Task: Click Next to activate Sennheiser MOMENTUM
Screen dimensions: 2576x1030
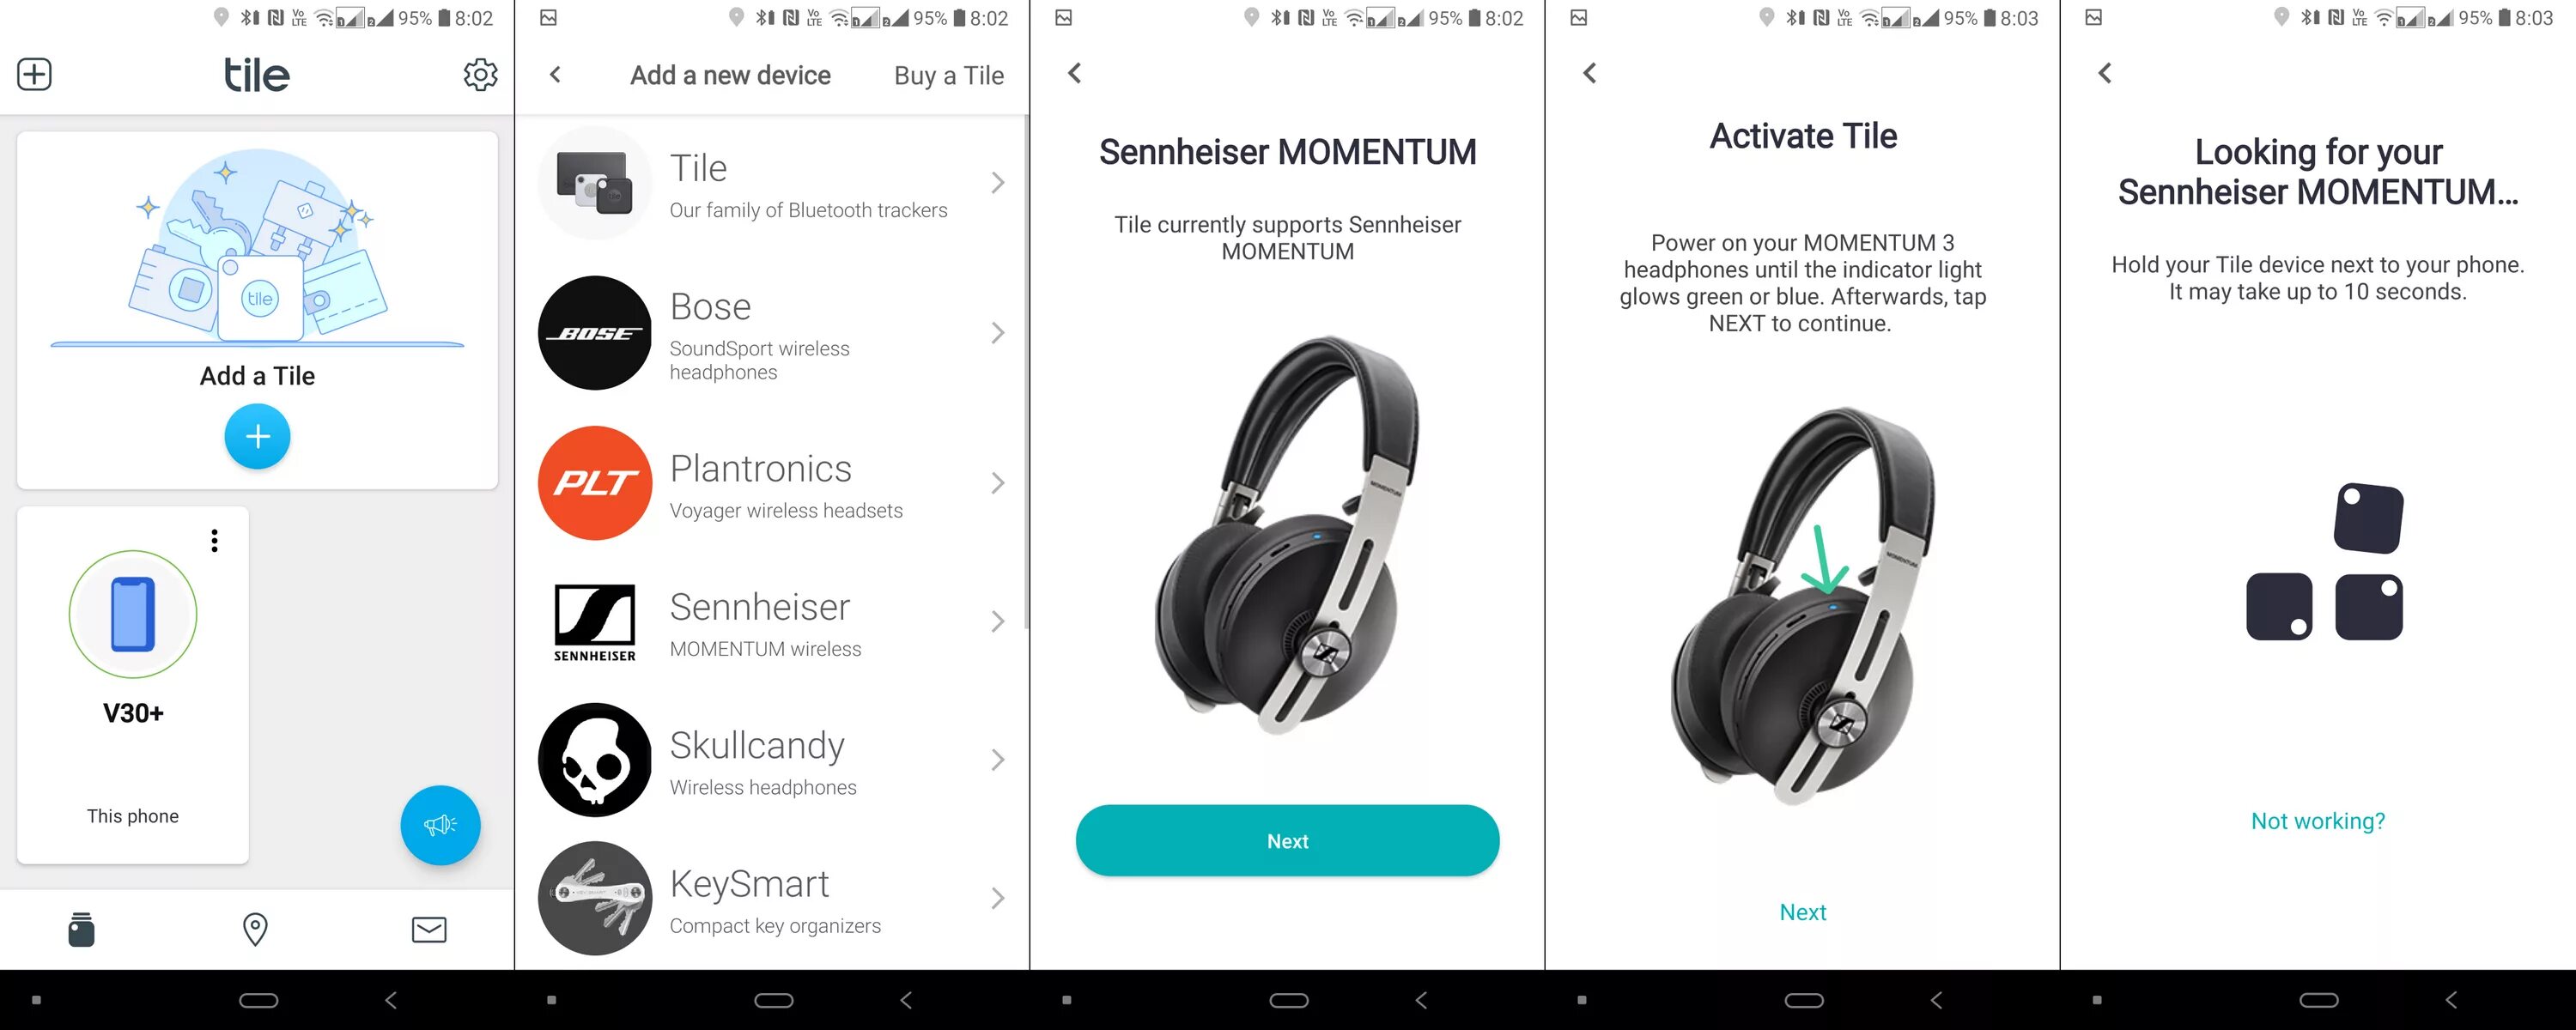Action: point(1804,910)
